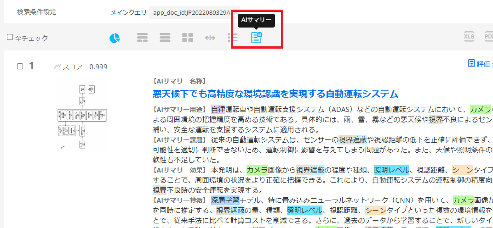Click the app_doc_id query field
Screen dimensions: 493x228
pyautogui.click(x=193, y=13)
